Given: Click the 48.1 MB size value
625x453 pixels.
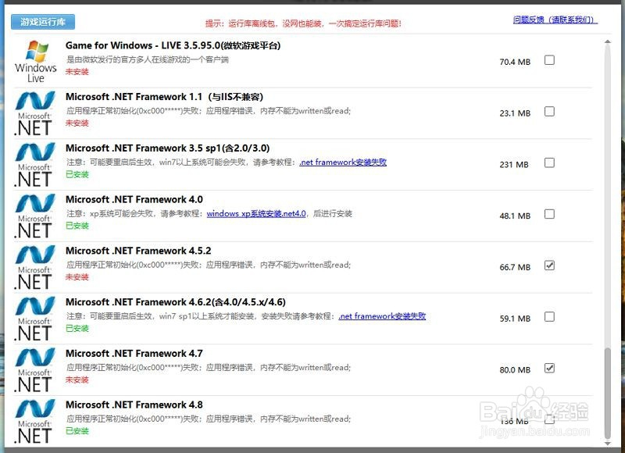Looking at the screenshot, I should coord(515,216).
